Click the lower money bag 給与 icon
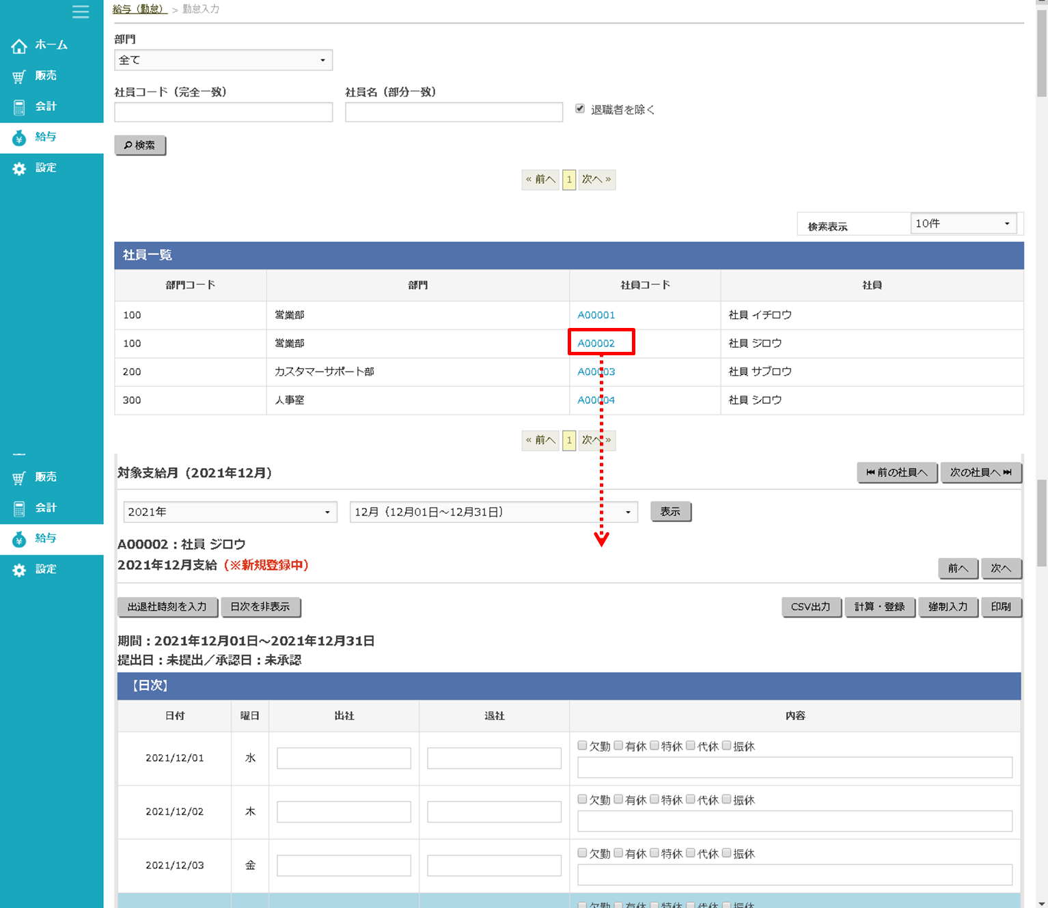This screenshot has height=908, width=1048. coord(19,539)
